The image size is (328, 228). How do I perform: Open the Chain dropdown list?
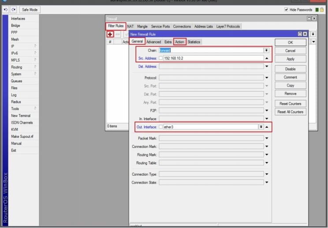(266, 50)
